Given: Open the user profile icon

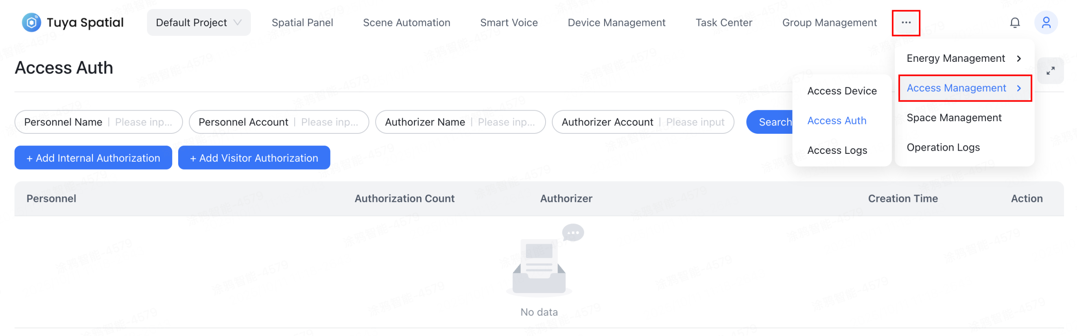Looking at the screenshot, I should [x=1046, y=22].
